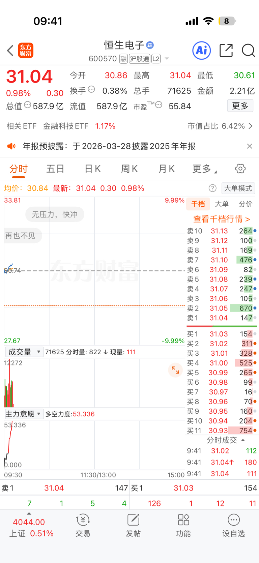Switch to the 千档 tab

[x=198, y=204]
